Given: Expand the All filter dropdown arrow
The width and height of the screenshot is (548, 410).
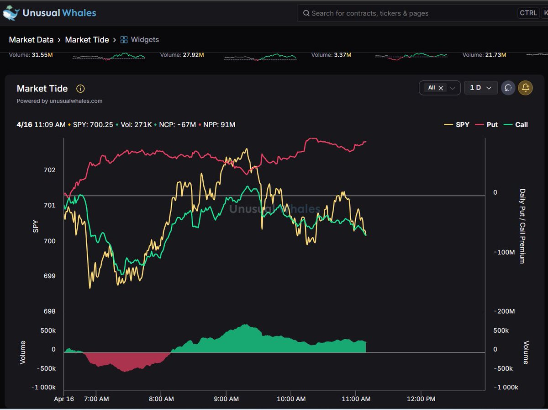Looking at the screenshot, I should click(x=453, y=88).
